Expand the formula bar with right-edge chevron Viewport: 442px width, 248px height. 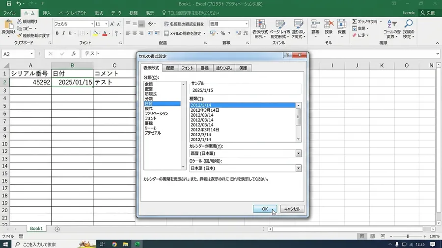(438, 54)
